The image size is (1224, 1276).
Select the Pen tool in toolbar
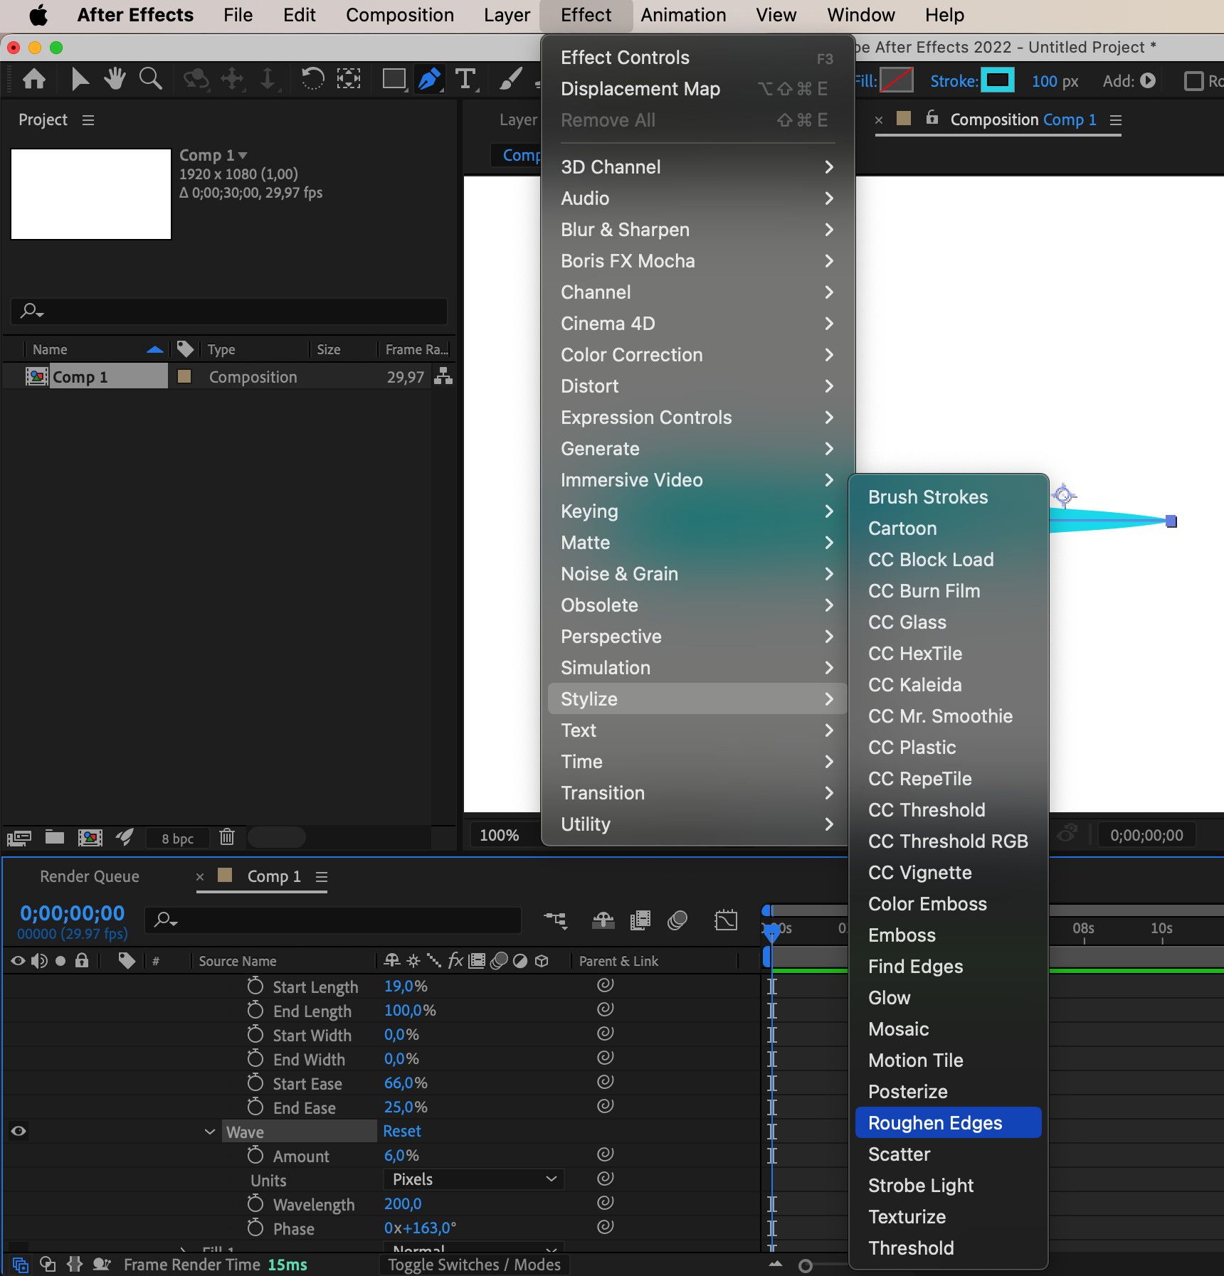tap(429, 79)
